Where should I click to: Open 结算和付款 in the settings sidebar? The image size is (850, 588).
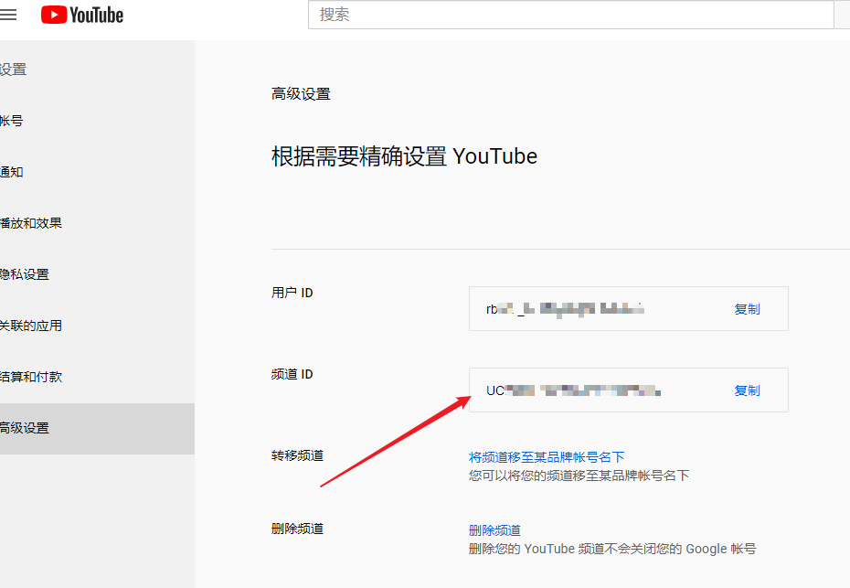(x=97, y=377)
